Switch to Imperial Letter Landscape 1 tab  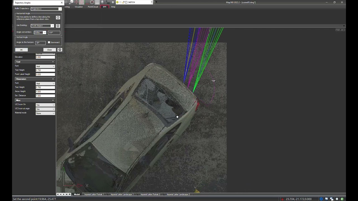tap(122, 194)
